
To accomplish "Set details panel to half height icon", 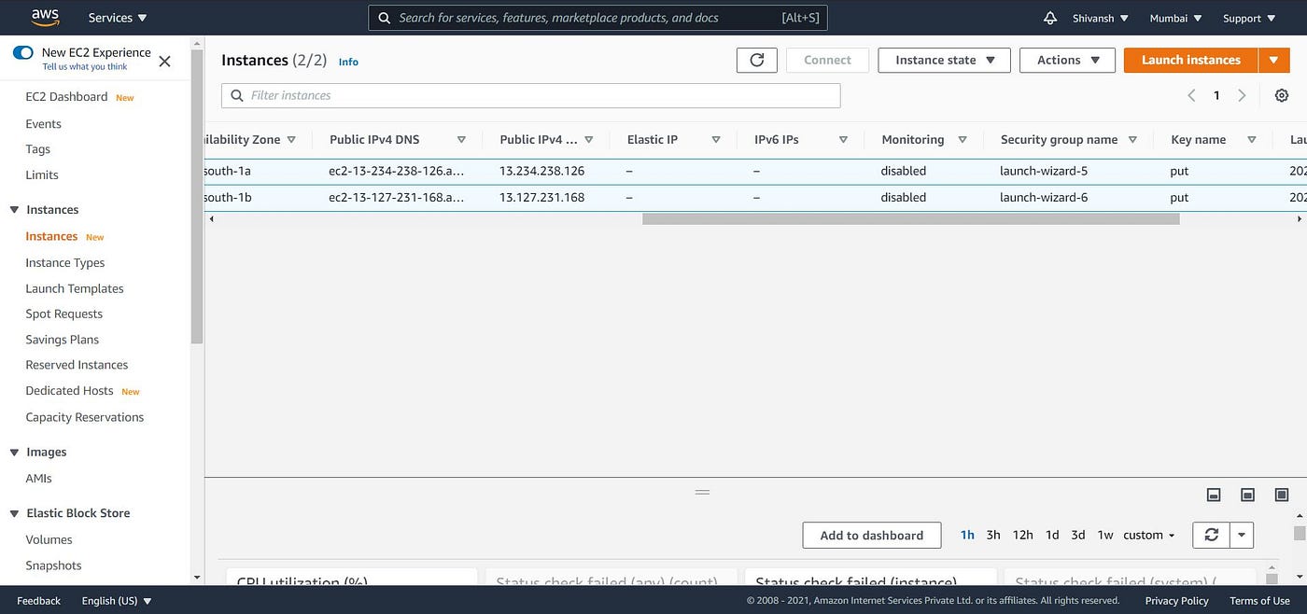I will pyautogui.click(x=1247, y=495).
